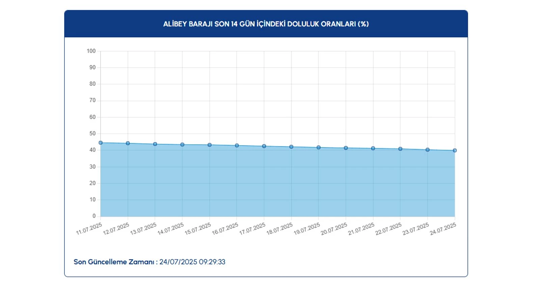Click the x-axis label 18.07.2025
540x303 pixels.
pyautogui.click(x=279, y=229)
